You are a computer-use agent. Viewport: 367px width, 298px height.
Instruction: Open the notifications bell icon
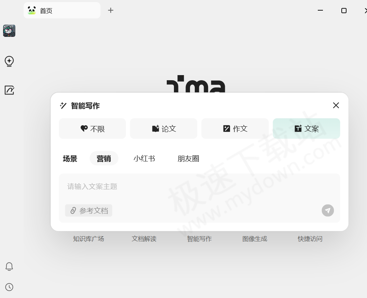[x=9, y=267]
